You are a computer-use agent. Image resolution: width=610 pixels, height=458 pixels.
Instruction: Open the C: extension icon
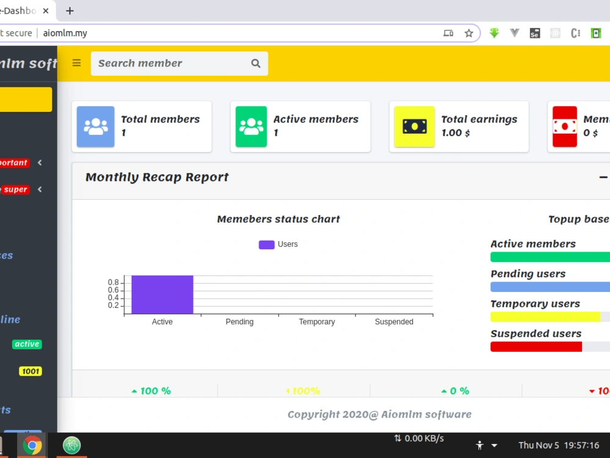click(575, 33)
